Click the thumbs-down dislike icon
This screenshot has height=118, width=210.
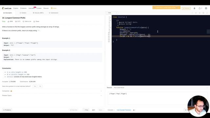point(16,21)
